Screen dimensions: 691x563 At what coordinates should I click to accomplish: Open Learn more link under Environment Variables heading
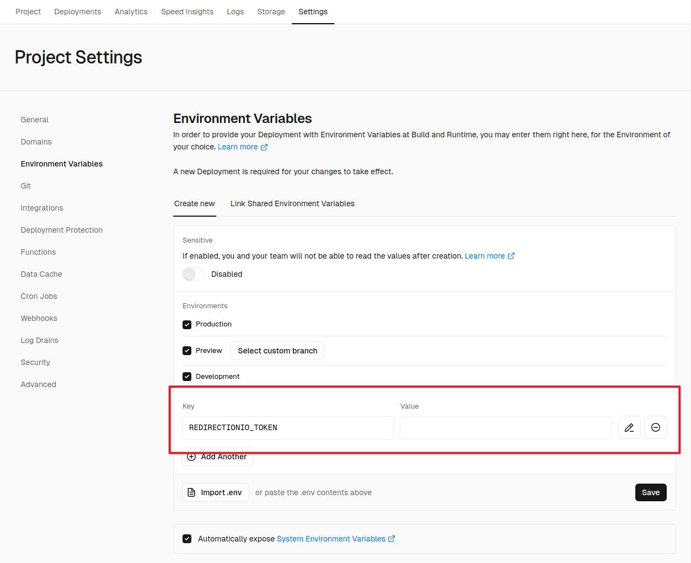(x=243, y=147)
